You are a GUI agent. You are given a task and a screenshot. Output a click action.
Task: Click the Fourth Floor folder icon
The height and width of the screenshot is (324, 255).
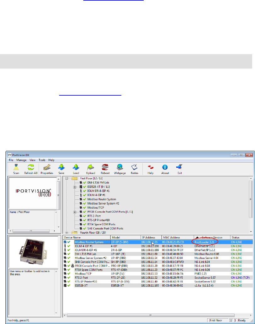75,232
